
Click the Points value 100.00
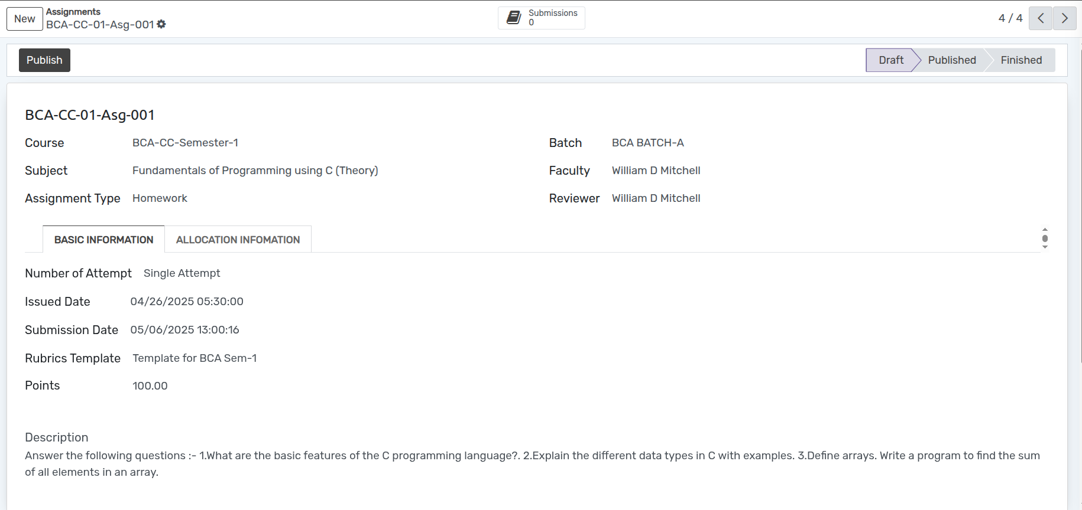[x=150, y=386]
